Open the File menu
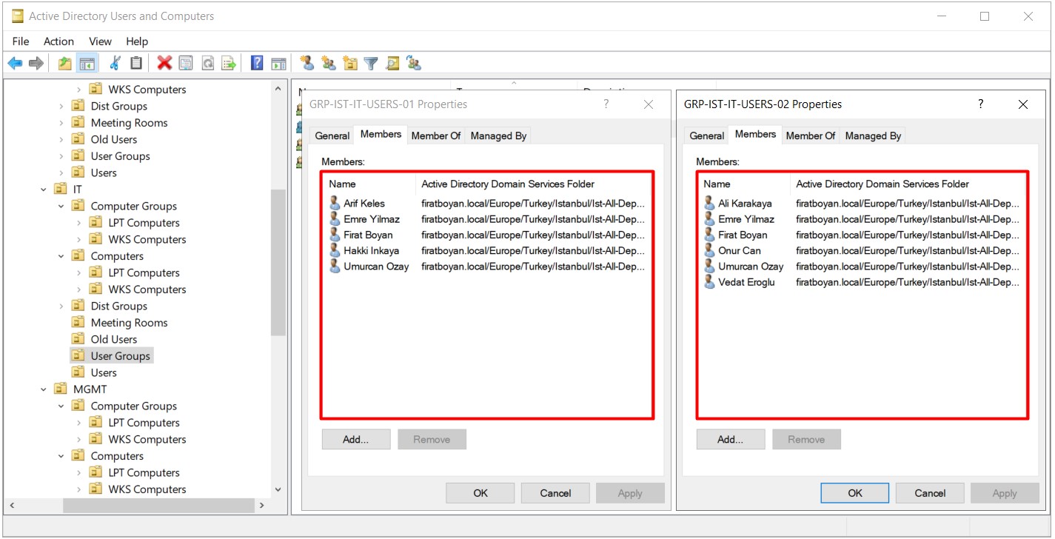The height and width of the screenshot is (539, 1055). 21,41
